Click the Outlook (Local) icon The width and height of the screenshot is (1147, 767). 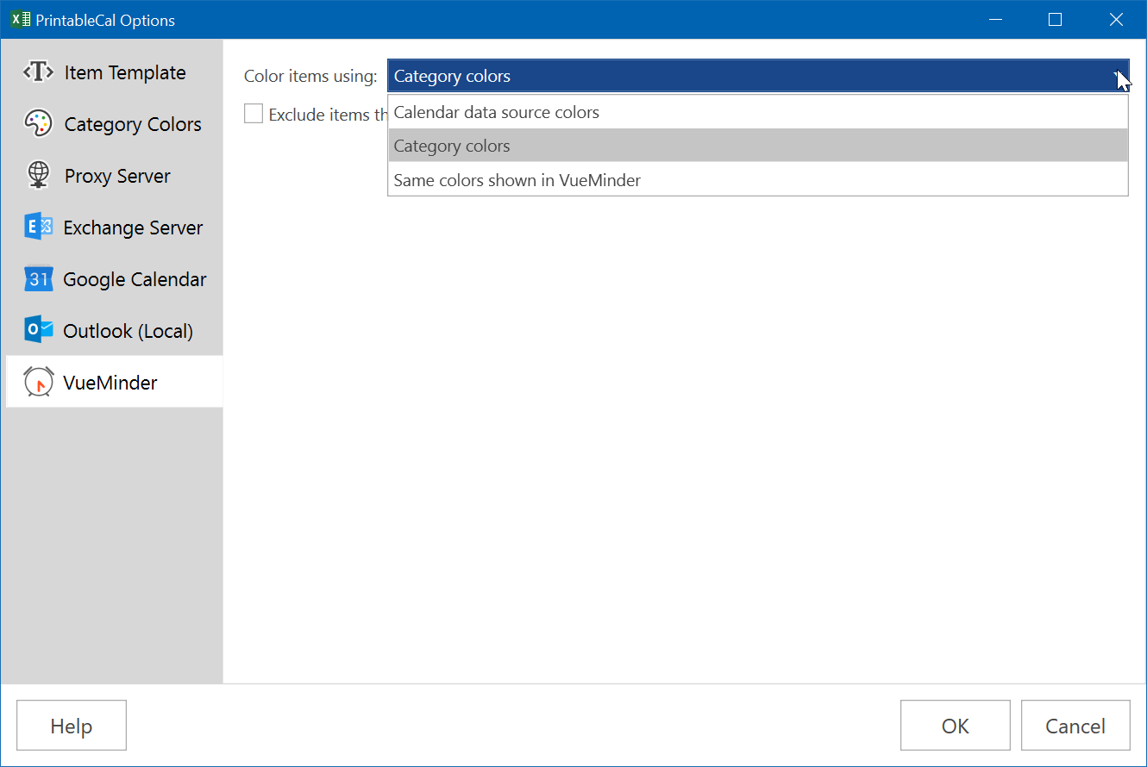point(39,331)
